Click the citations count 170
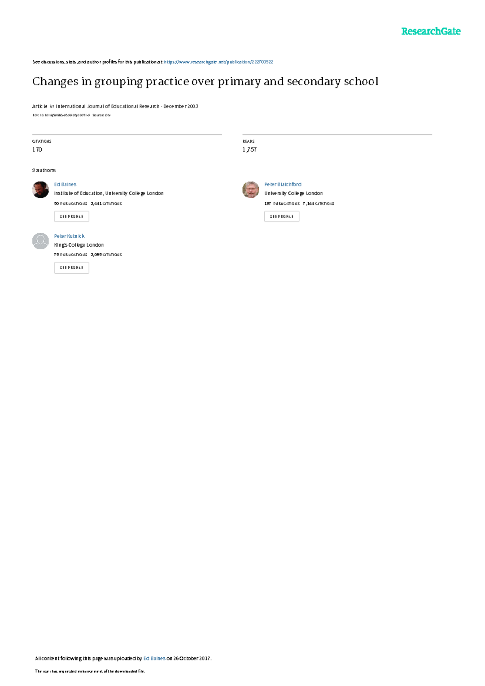This screenshot has width=485, height=686. pos(37,150)
